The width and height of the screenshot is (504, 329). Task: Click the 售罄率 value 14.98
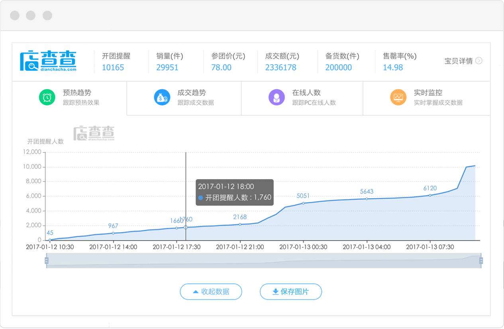tap(393, 67)
